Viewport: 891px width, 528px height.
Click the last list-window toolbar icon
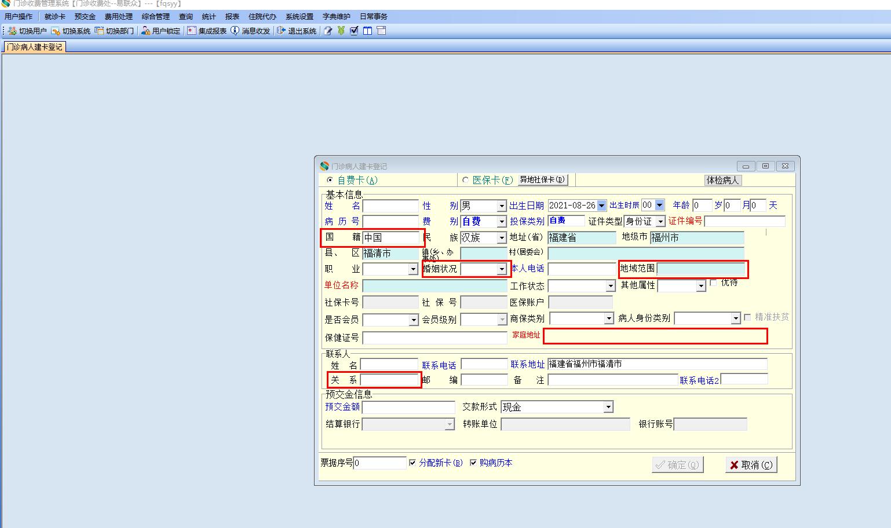pyautogui.click(x=381, y=31)
